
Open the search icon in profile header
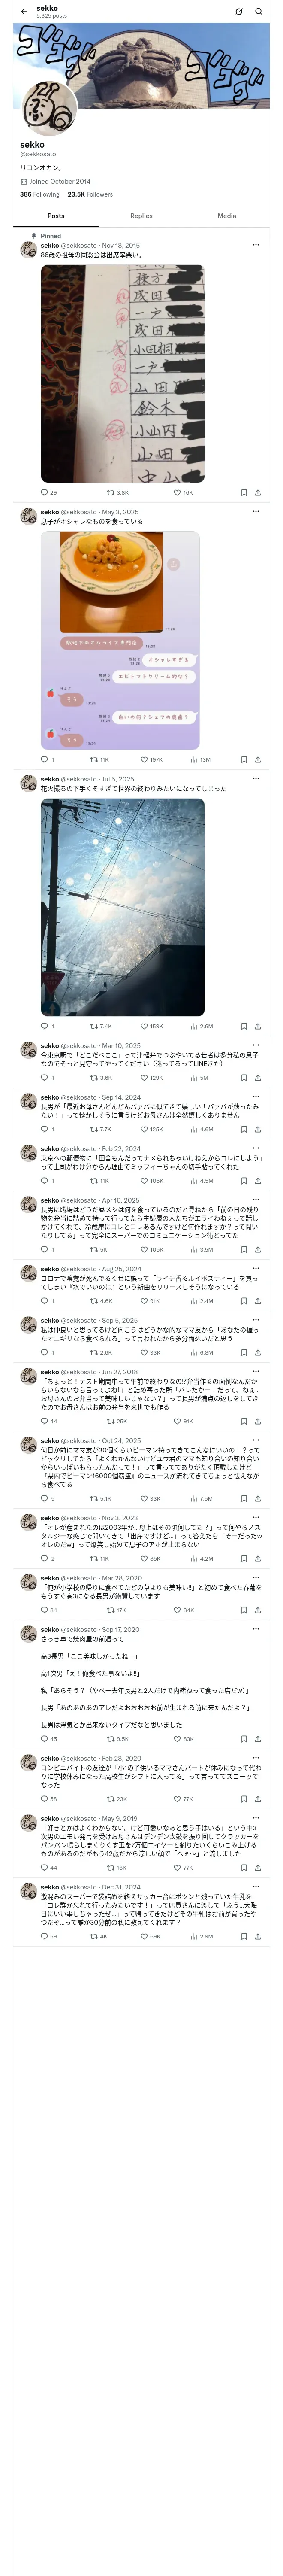pyautogui.click(x=258, y=12)
